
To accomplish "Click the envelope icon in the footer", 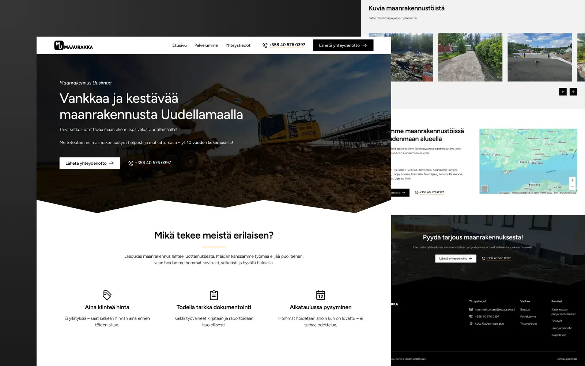I will (x=471, y=309).
